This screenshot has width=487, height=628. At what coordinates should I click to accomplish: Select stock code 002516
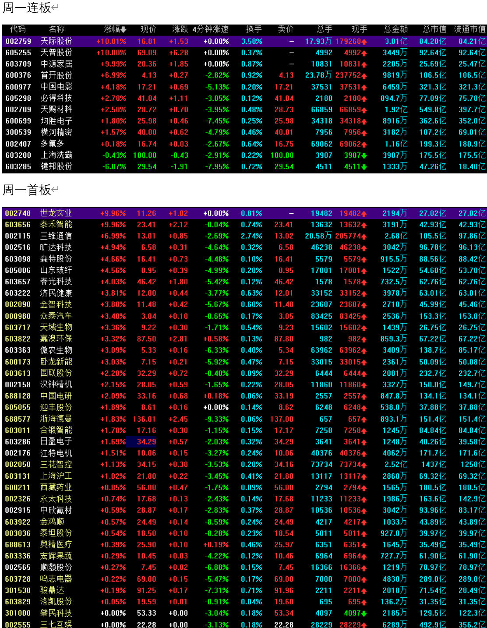[18, 247]
